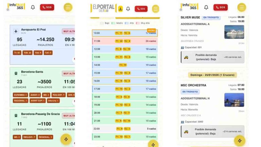Click taxi icon in MSC Orchestra demand box
Screen dimensions: 261x147
(x=186, y=132)
